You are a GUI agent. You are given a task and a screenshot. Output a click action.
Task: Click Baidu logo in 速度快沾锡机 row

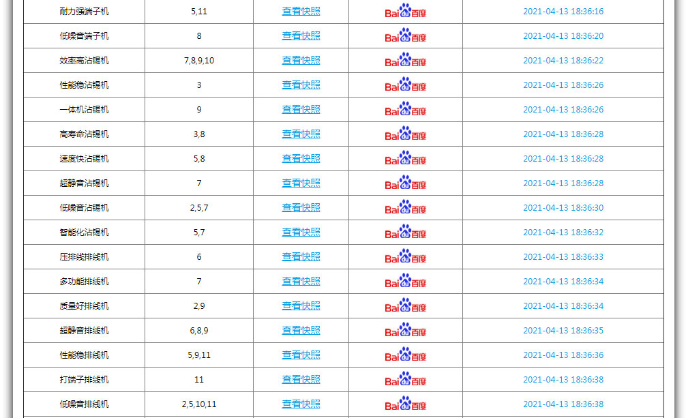tap(406, 158)
